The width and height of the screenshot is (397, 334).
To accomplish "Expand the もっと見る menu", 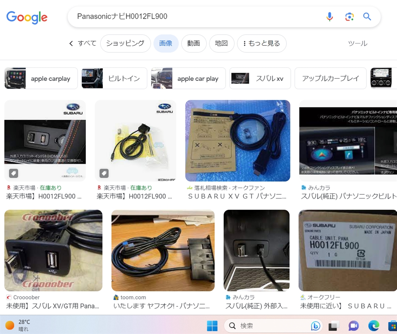I will click(262, 43).
